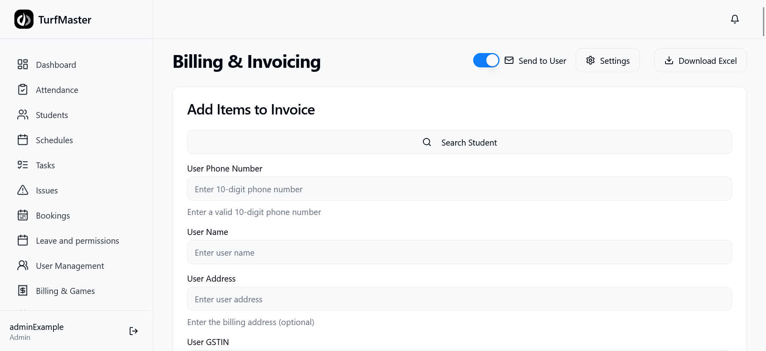Click the billing address optional hint text
Viewport: 766px width, 351px height.
click(251, 322)
